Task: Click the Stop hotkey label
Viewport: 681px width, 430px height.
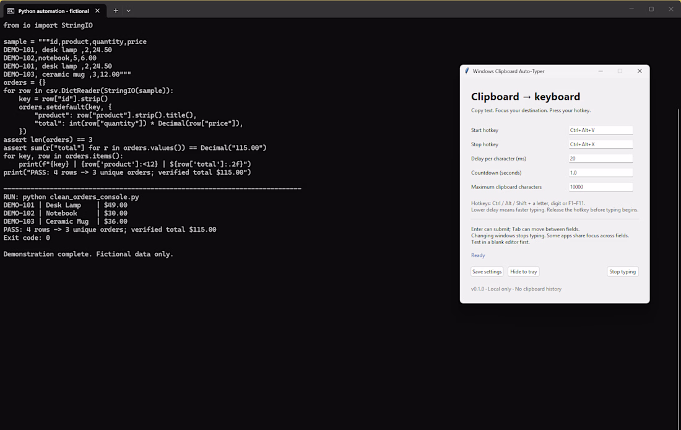Action: pyautogui.click(x=485, y=144)
